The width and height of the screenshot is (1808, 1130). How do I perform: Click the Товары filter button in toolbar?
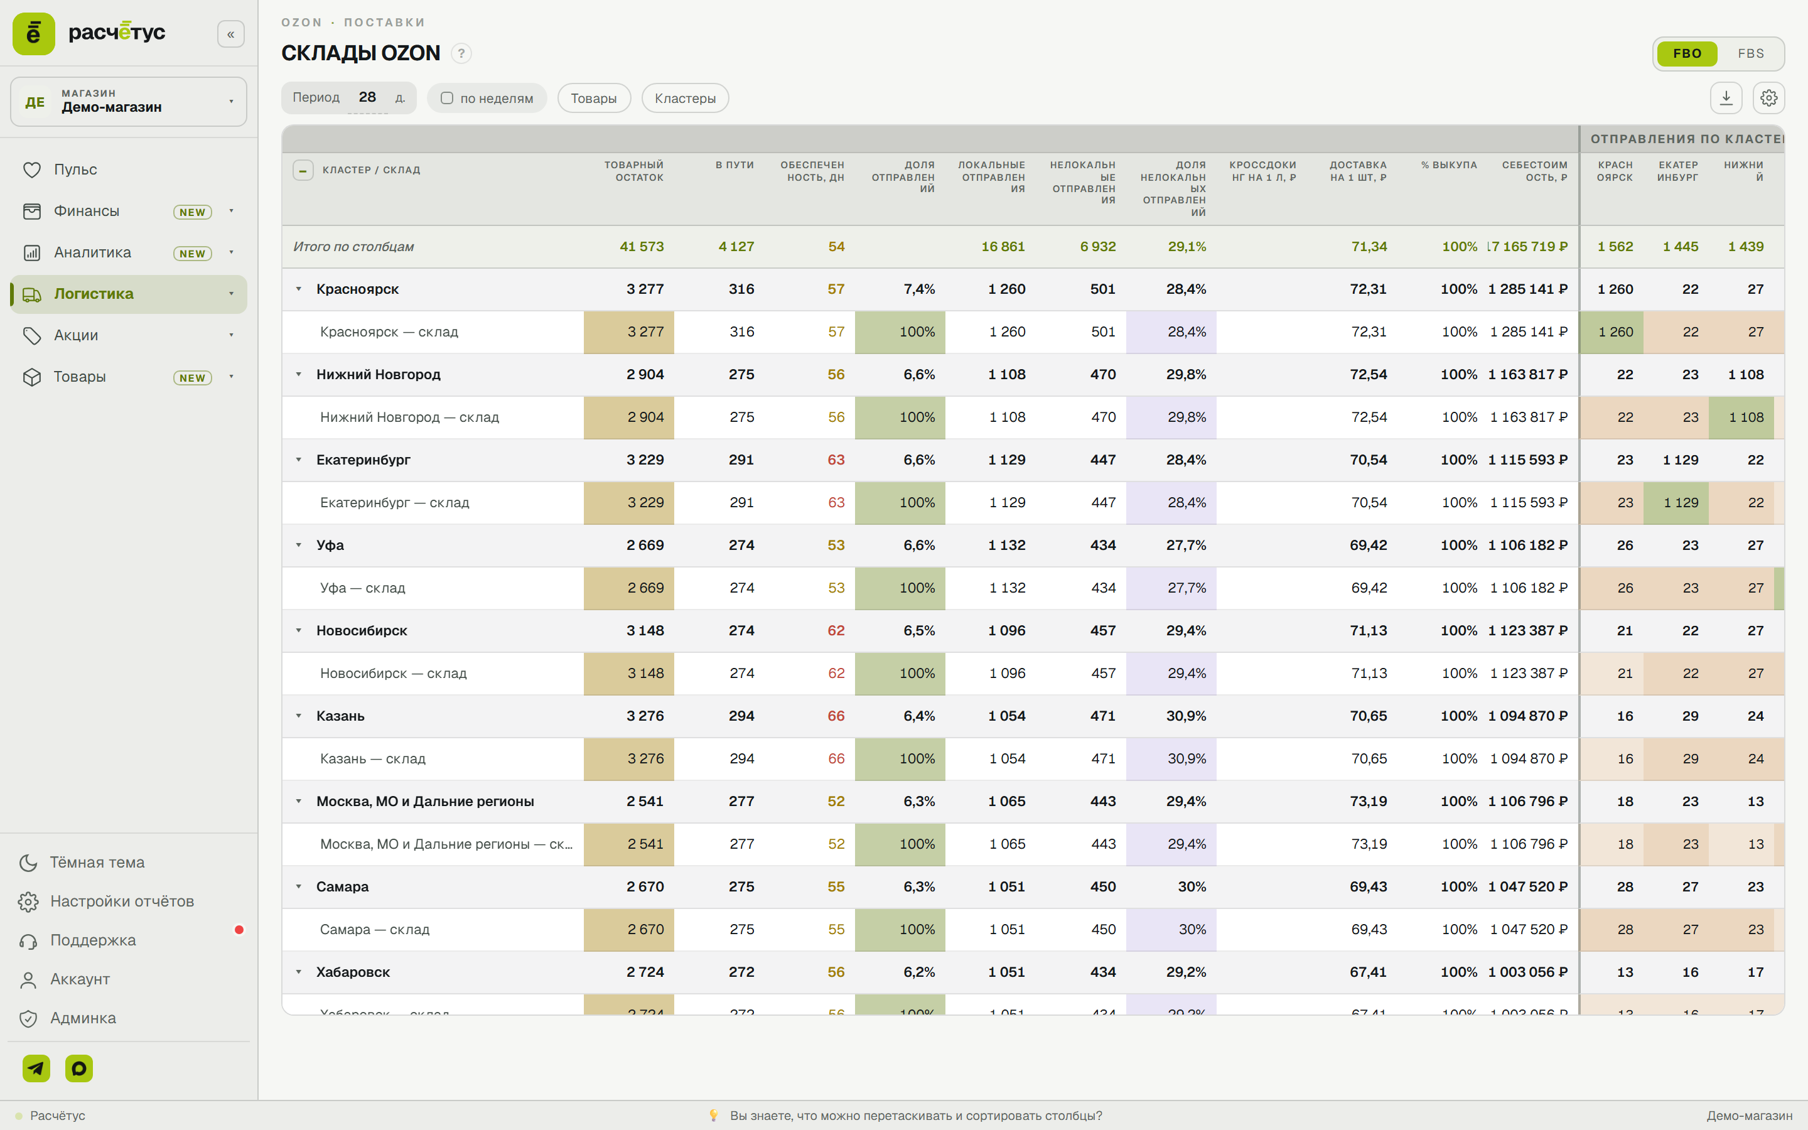click(594, 98)
